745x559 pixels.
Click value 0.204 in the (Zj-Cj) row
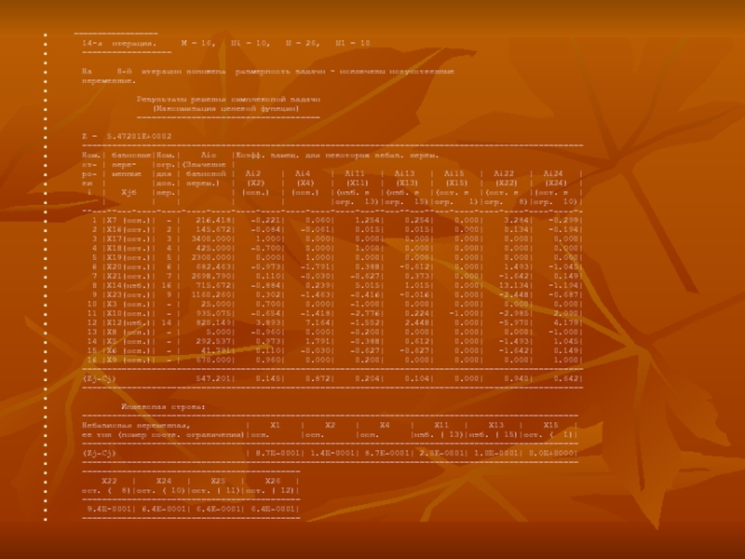click(368, 379)
